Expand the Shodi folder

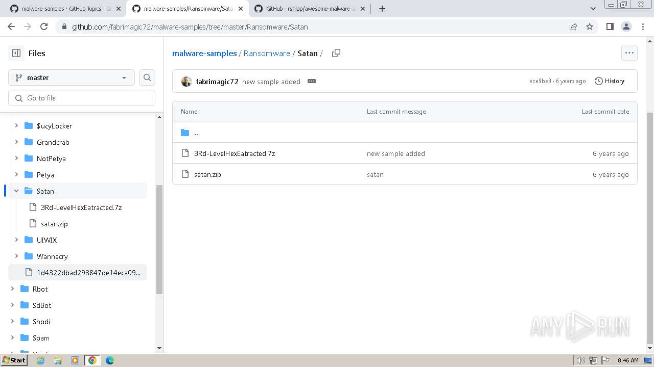tap(12, 322)
